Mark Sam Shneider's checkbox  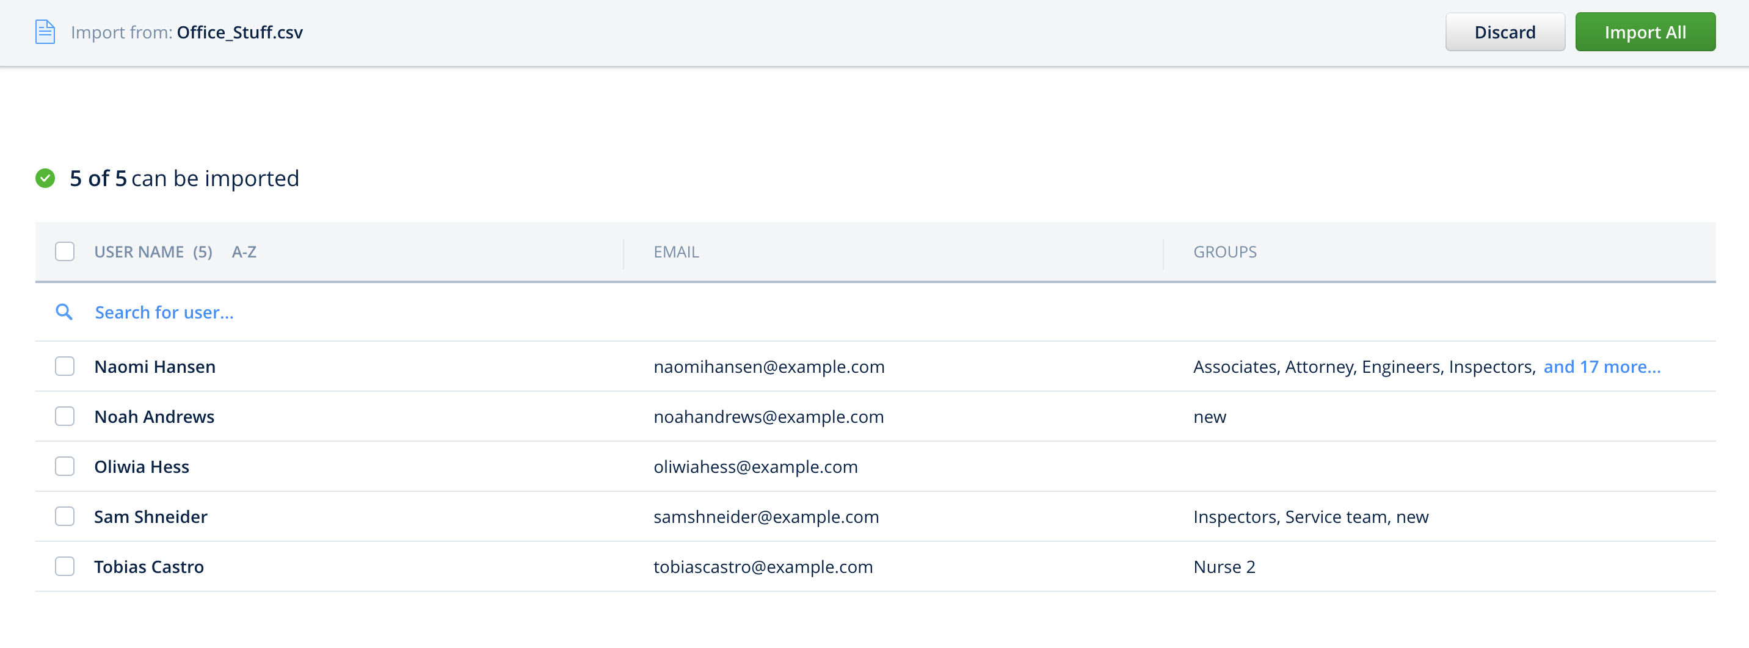[x=65, y=516]
